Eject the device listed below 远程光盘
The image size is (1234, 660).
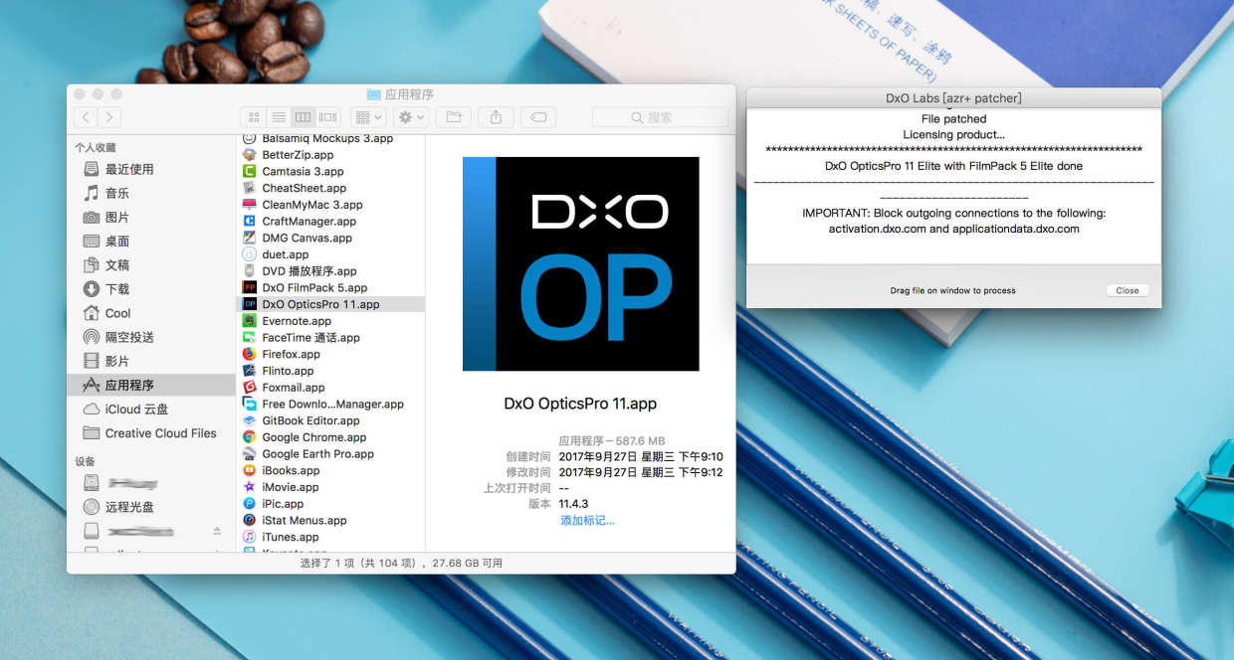click(217, 531)
